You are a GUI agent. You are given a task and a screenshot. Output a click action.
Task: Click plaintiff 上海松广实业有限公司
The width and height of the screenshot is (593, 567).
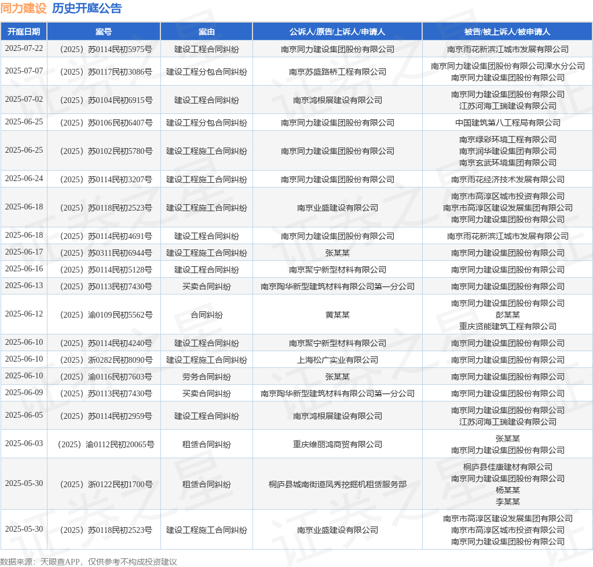click(x=338, y=360)
